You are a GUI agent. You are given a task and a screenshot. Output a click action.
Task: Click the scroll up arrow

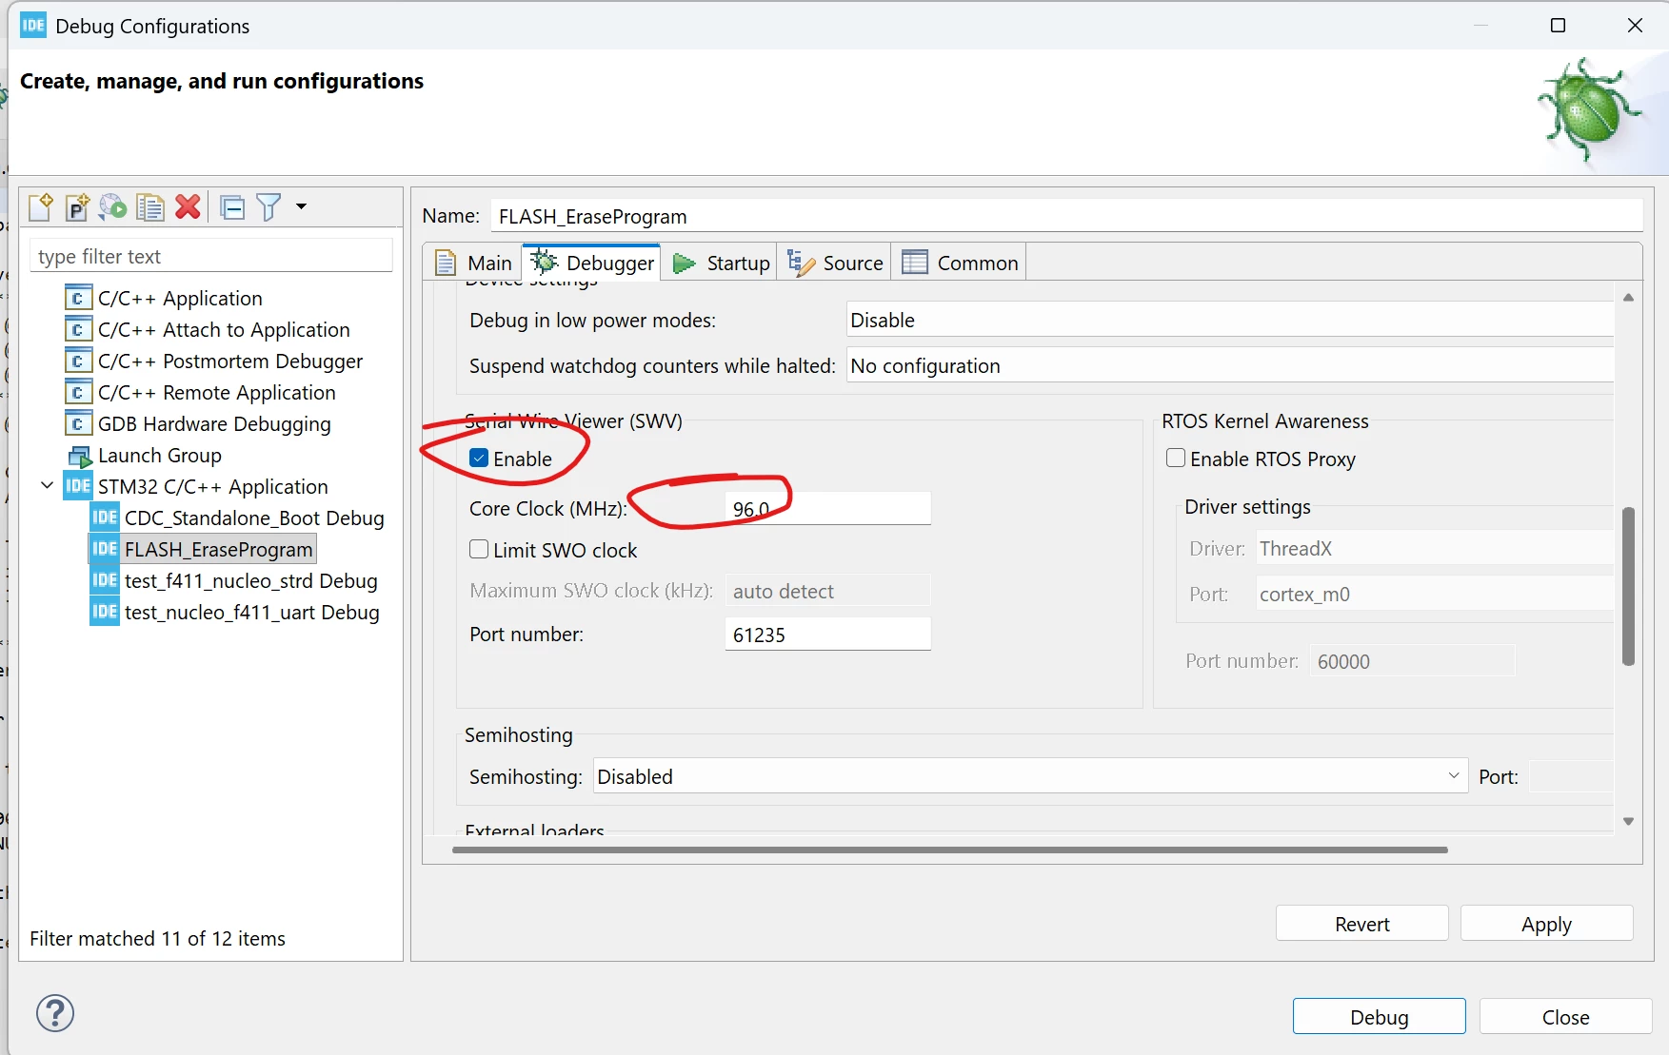pyautogui.click(x=1628, y=298)
